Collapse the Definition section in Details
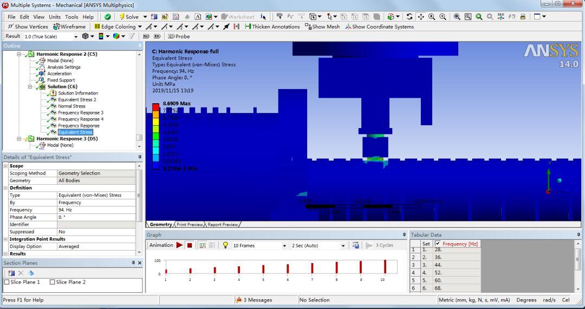585x309 pixels. pyautogui.click(x=5, y=188)
